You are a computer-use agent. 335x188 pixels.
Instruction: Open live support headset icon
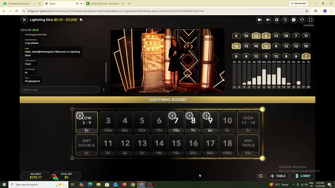pos(302,20)
